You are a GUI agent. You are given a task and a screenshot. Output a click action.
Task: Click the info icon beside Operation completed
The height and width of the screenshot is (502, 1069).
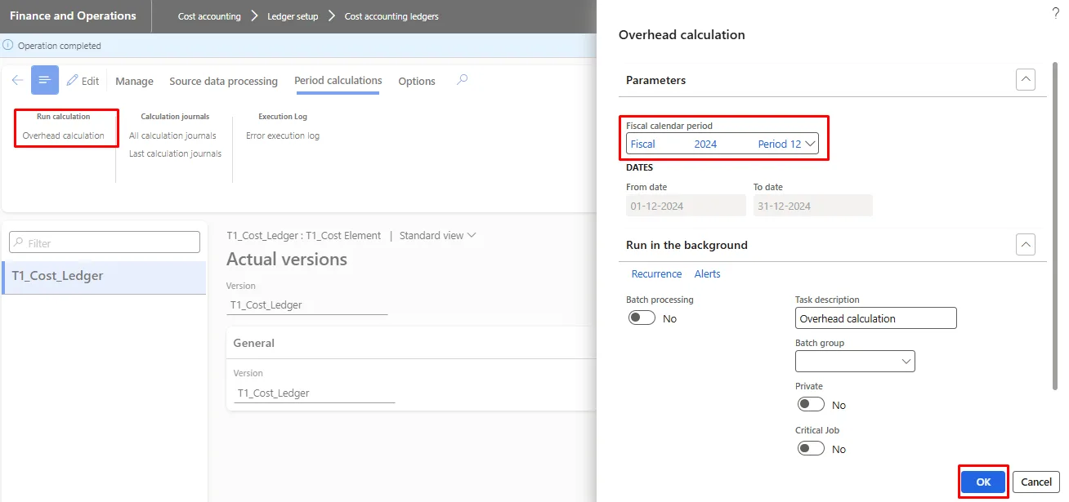[x=8, y=46]
